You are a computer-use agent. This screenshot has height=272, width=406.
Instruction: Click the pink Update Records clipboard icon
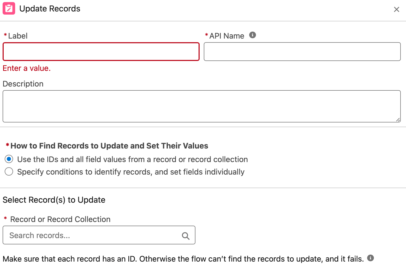(9, 9)
